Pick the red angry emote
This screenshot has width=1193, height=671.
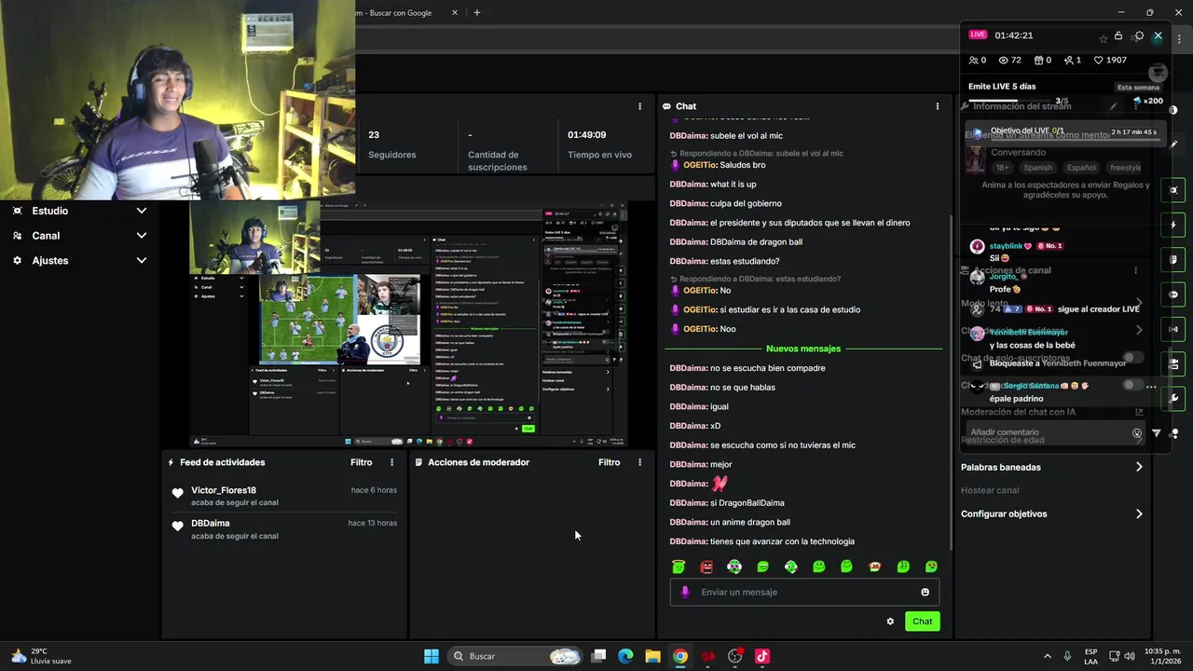pyautogui.click(x=706, y=567)
